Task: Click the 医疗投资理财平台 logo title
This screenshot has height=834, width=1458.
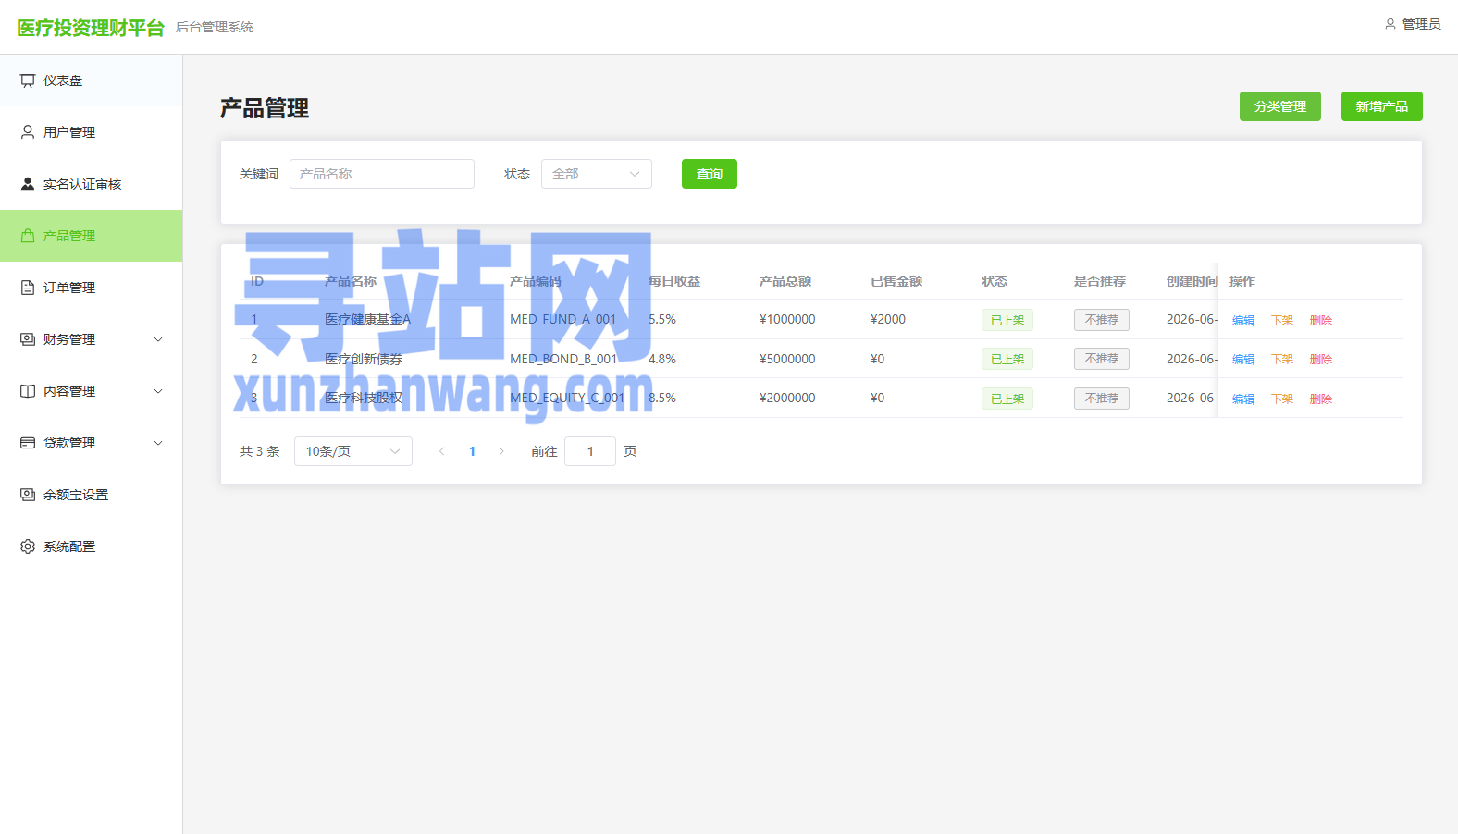Action: (x=91, y=28)
